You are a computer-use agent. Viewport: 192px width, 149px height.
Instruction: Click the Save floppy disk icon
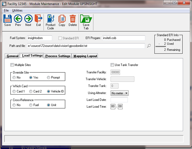pos(7,19)
